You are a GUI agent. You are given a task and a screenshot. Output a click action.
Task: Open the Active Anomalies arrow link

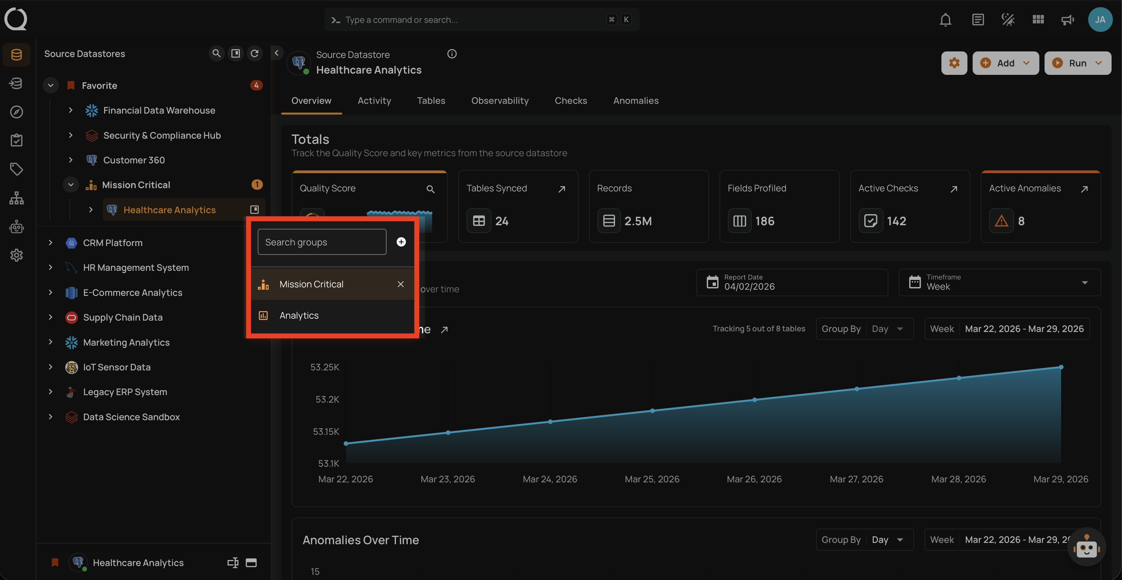tap(1084, 189)
